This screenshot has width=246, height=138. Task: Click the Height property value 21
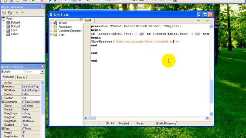[x=31, y=132]
